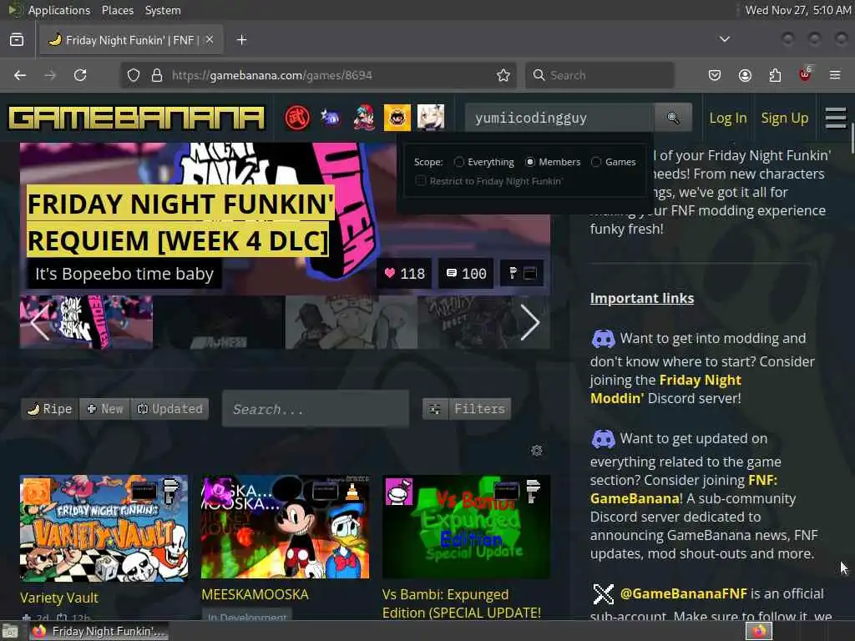The height and width of the screenshot is (641, 855).
Task: Open the Applications menu
Action: click(59, 10)
